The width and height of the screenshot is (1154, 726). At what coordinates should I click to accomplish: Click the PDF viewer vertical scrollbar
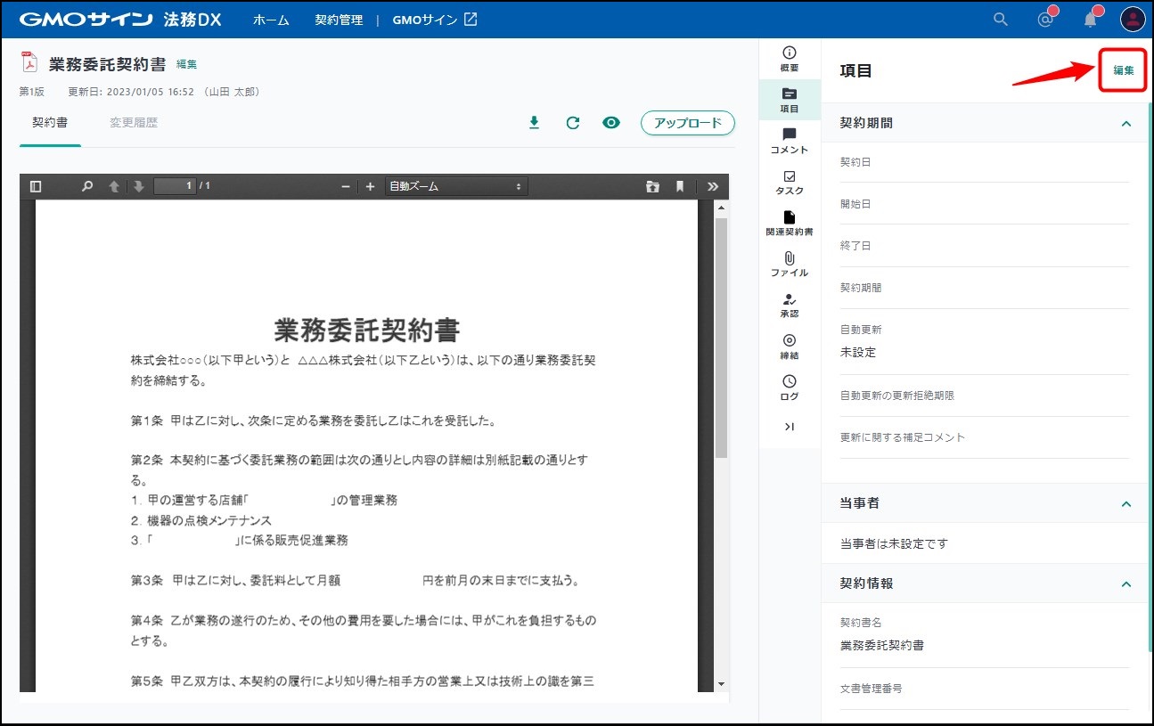(721, 339)
